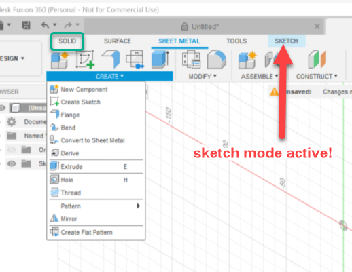Expand the Pattern submenu
352x272 pixels.
coord(96,206)
